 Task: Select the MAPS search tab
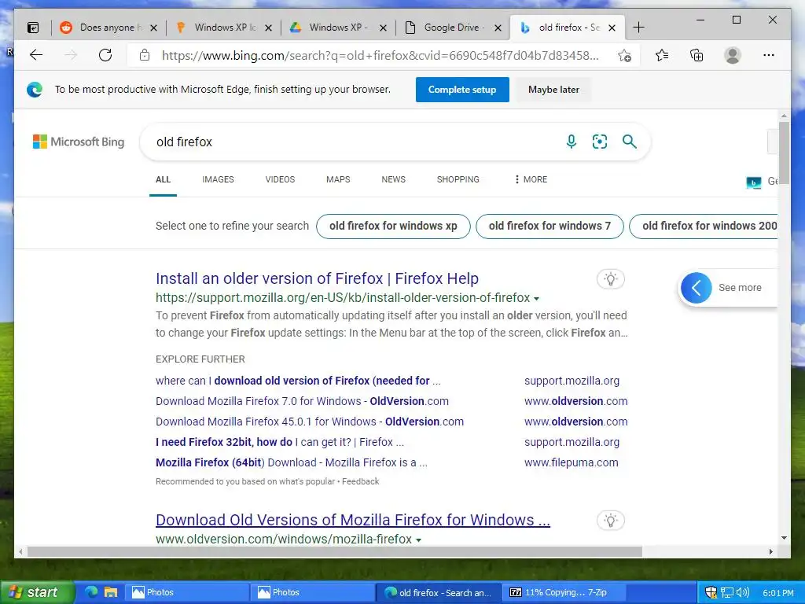(338, 179)
